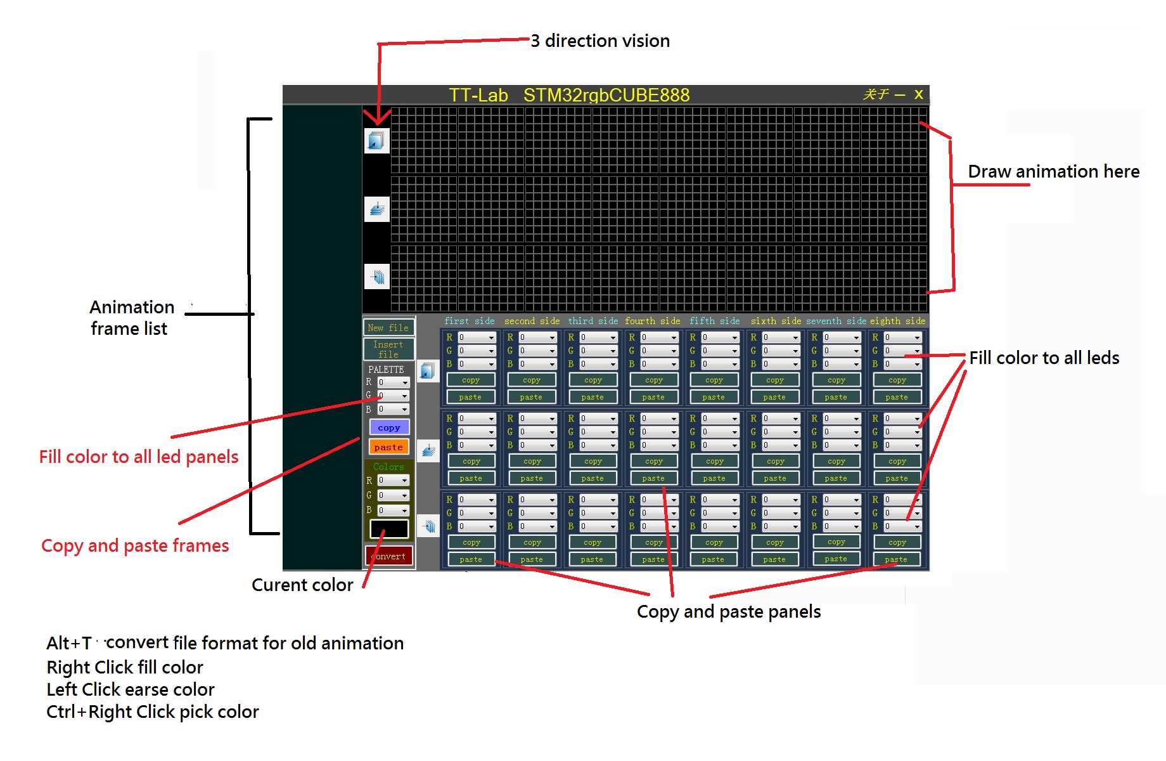Close the TT-Lab STM32rgbCUBE888 window

pos(918,94)
